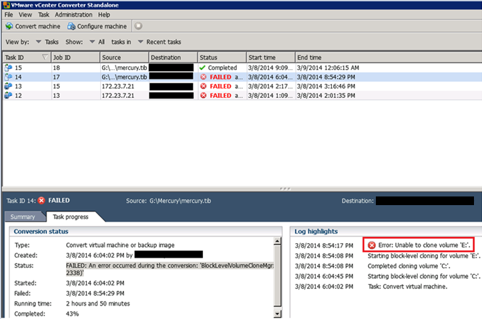The height and width of the screenshot is (319, 482).
Task: Select source '172.23.7.21' in Task 13 row
Action: click(x=118, y=86)
